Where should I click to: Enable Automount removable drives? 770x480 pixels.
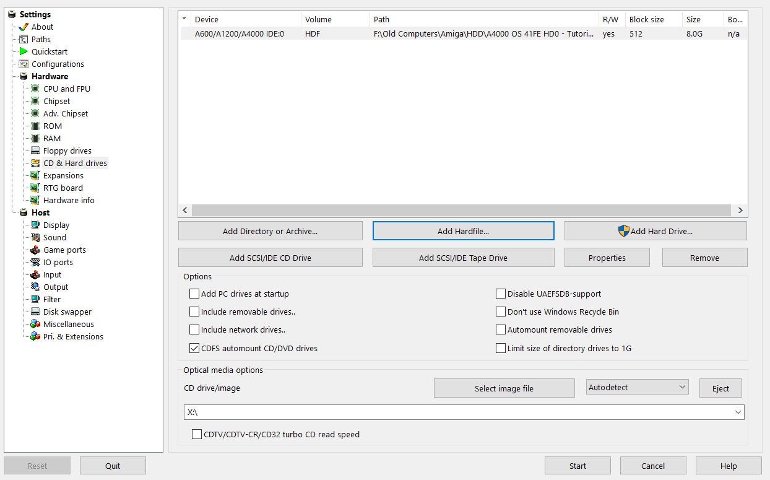point(501,329)
